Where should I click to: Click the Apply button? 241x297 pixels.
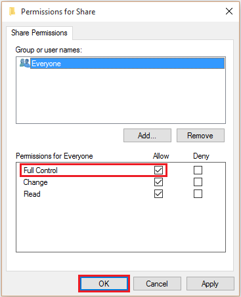[x=210, y=284]
